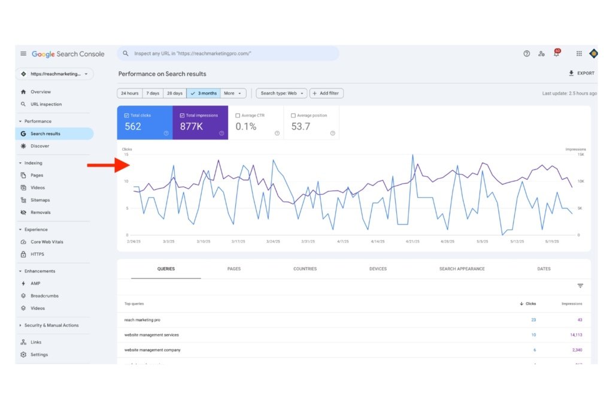Switch to the Devices tab
The image size is (613, 409).
378,269
